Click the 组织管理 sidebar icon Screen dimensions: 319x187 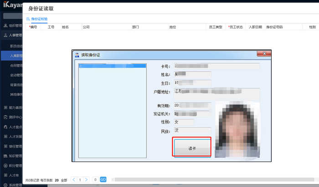coord(5,26)
